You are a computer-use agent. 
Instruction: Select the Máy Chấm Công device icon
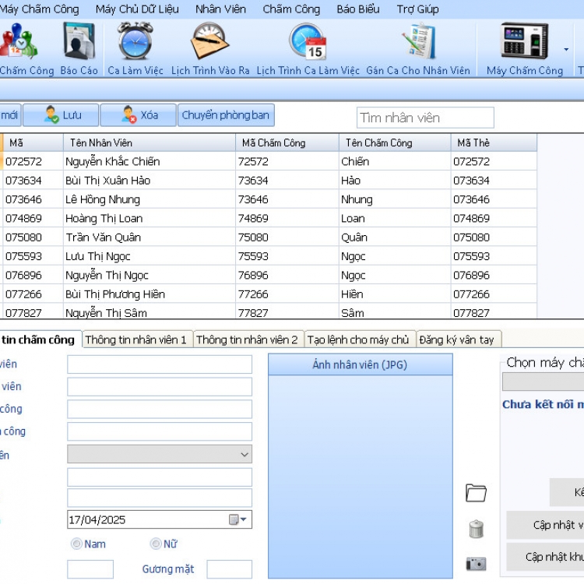point(524,41)
